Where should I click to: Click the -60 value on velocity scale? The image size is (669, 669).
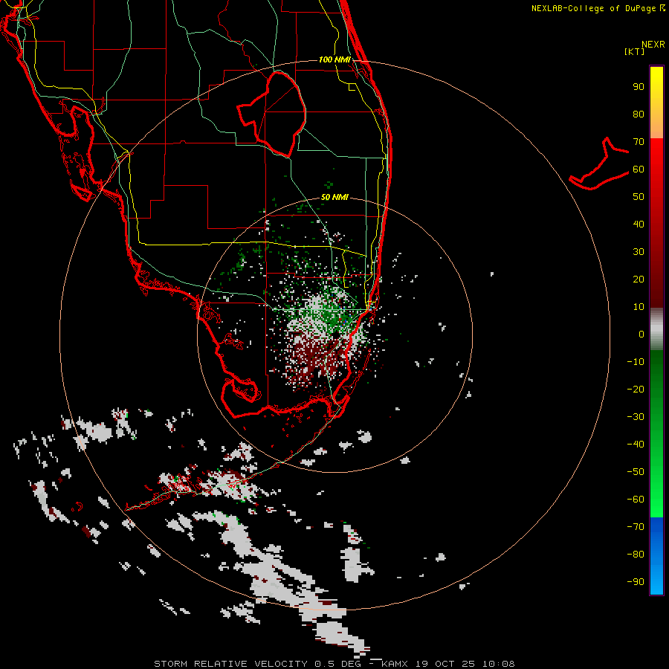[x=636, y=500]
